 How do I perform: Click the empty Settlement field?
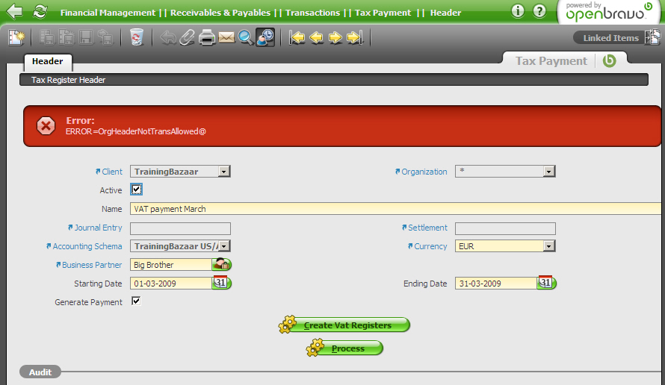[x=505, y=229]
